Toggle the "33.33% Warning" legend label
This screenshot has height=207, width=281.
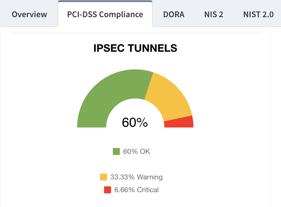tap(136, 177)
